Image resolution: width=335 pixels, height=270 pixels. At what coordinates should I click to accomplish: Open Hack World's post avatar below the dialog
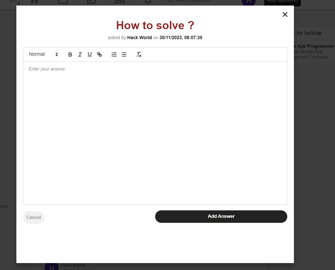point(52,266)
